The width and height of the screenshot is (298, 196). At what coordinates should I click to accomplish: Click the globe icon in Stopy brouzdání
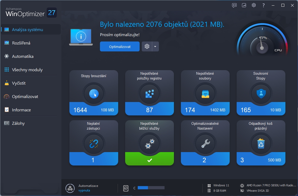(94, 94)
